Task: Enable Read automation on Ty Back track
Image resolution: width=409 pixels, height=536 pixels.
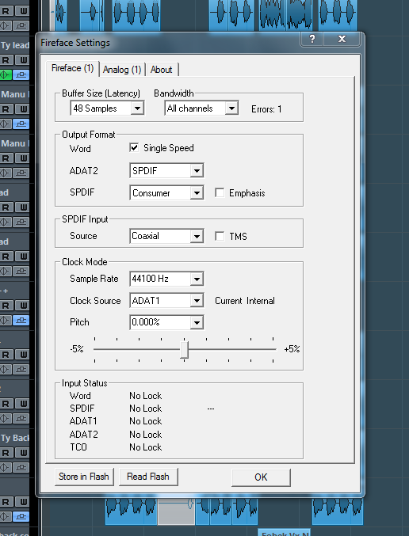Action: click(x=6, y=453)
